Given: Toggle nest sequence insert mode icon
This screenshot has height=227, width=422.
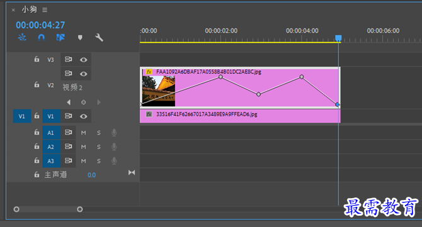Looking at the screenshot, I should pos(22,37).
